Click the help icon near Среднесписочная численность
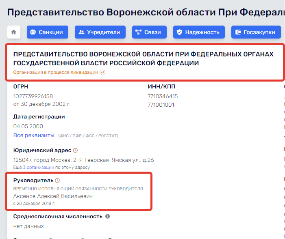The width and height of the screenshot is (285, 239). click(x=108, y=217)
